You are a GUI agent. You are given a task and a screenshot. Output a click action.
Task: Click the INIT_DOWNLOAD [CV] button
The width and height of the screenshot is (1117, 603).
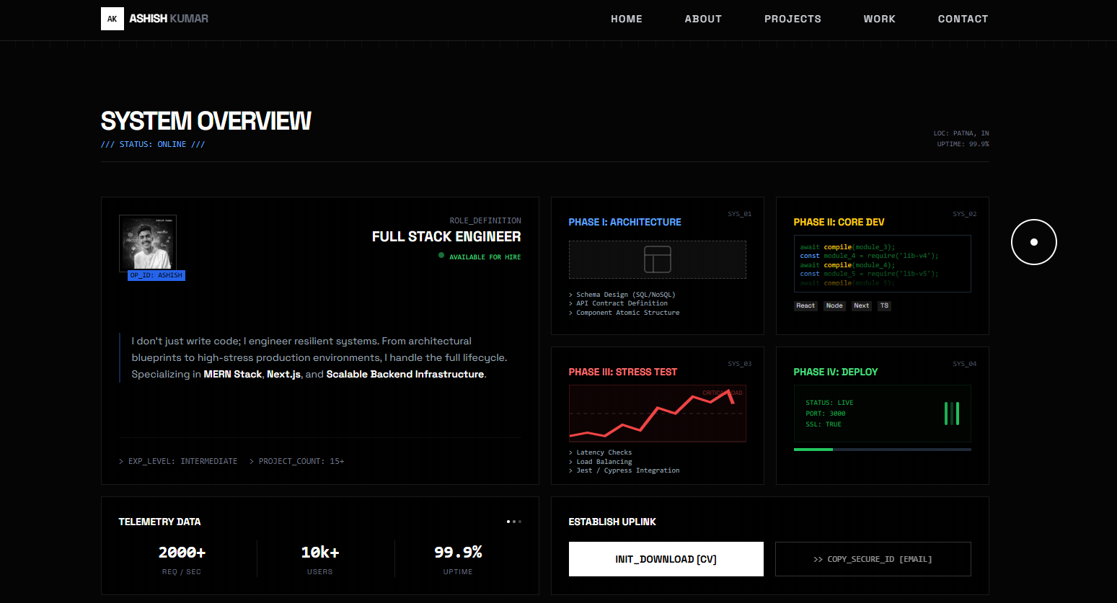tap(666, 559)
